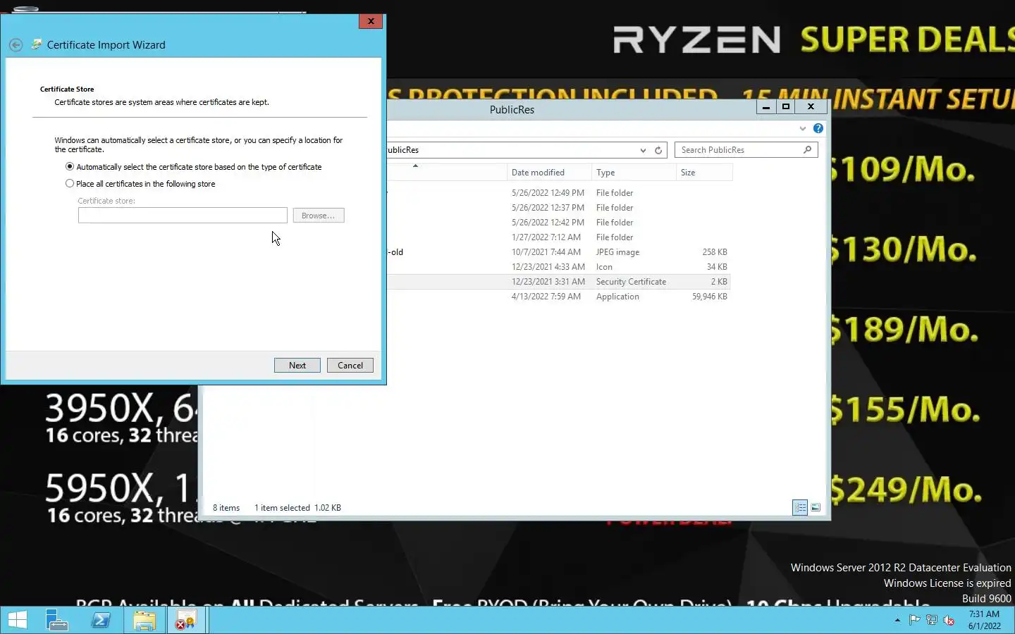Switch to large thumbnails view in PublicRes

click(x=816, y=507)
